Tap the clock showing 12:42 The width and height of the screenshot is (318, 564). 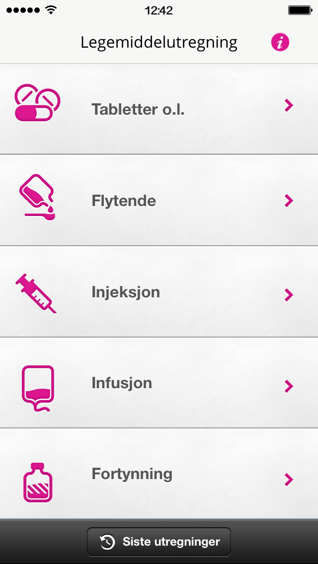click(x=159, y=10)
